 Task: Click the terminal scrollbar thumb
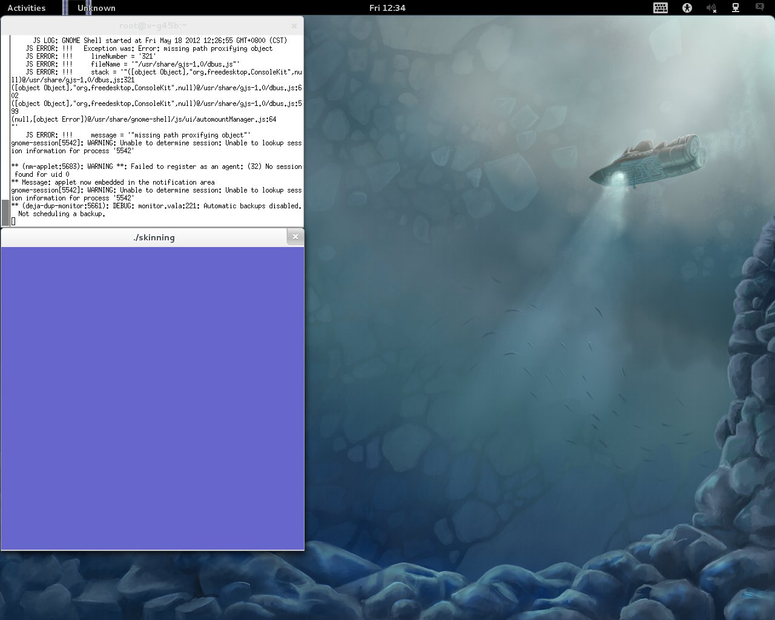click(x=5, y=213)
